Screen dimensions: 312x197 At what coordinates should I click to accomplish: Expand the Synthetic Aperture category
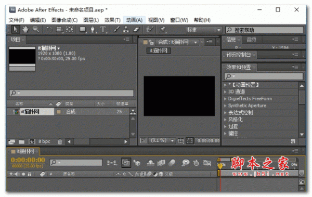click(x=225, y=106)
